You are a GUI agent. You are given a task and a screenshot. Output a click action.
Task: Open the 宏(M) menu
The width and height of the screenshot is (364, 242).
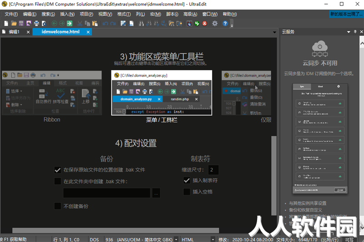[156, 14]
